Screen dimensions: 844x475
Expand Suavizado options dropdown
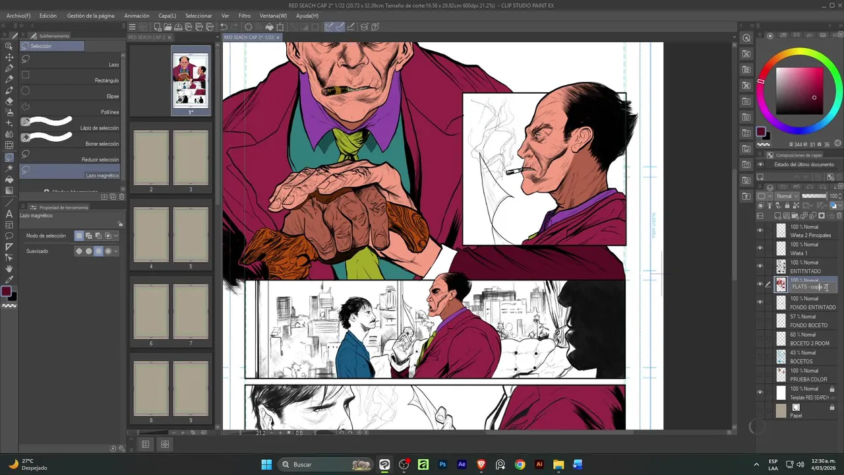117,251
